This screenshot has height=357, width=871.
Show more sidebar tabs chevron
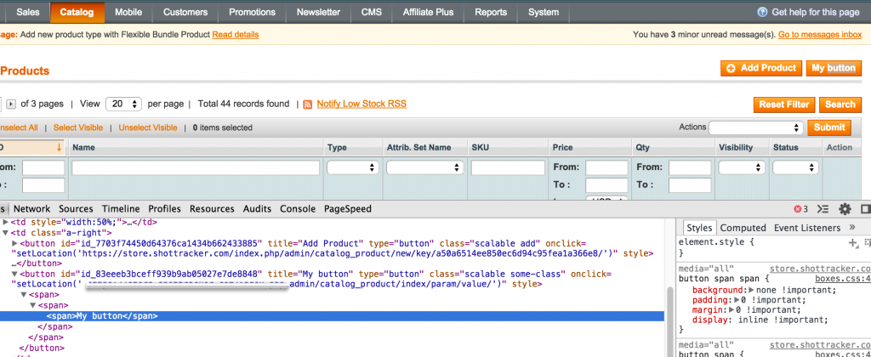(852, 228)
